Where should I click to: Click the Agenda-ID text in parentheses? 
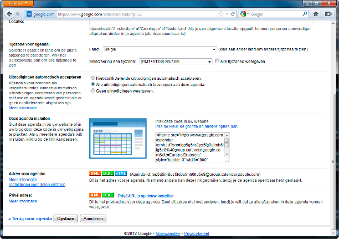tap(195, 174)
